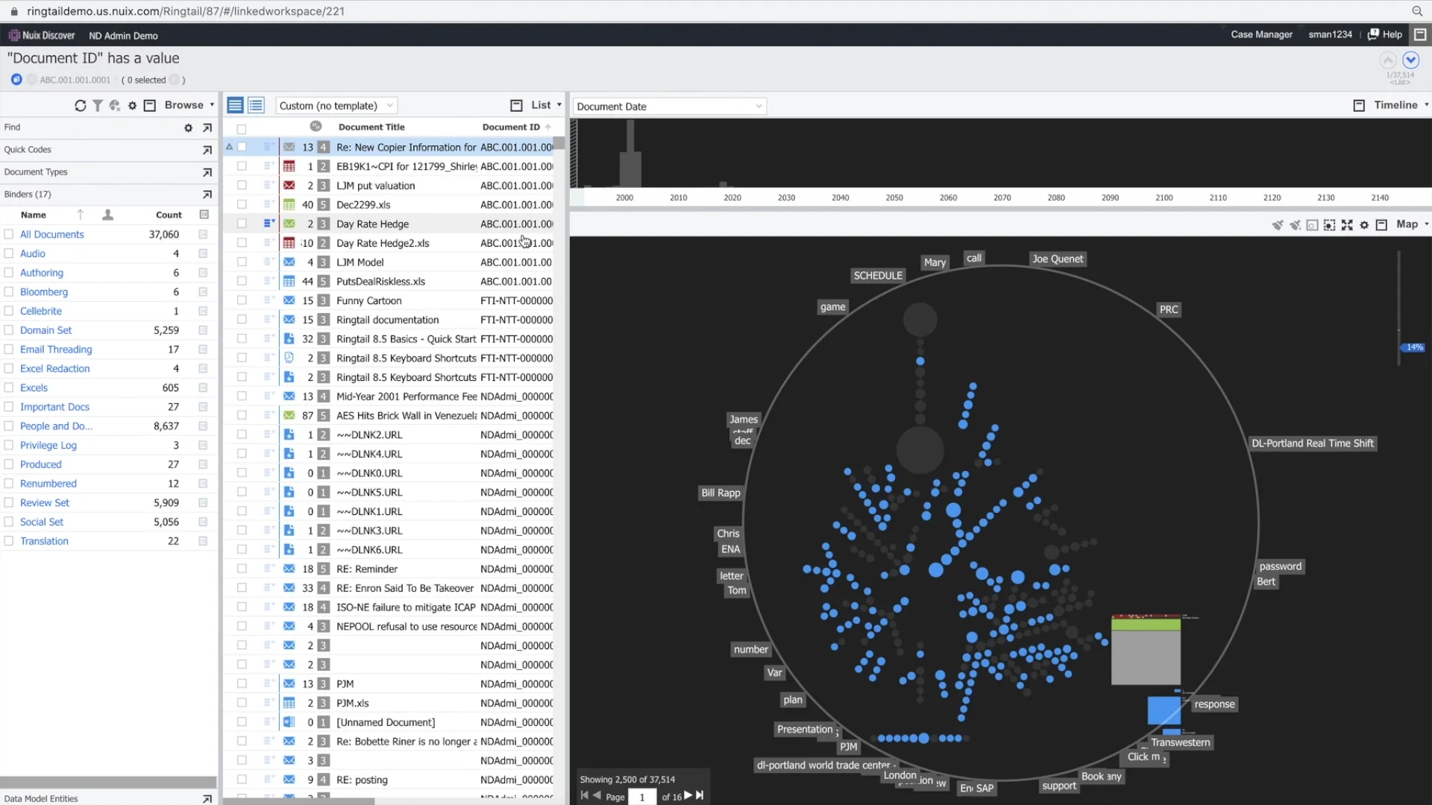
Task: Open the ND Admin Demo menu
Action: 123,35
